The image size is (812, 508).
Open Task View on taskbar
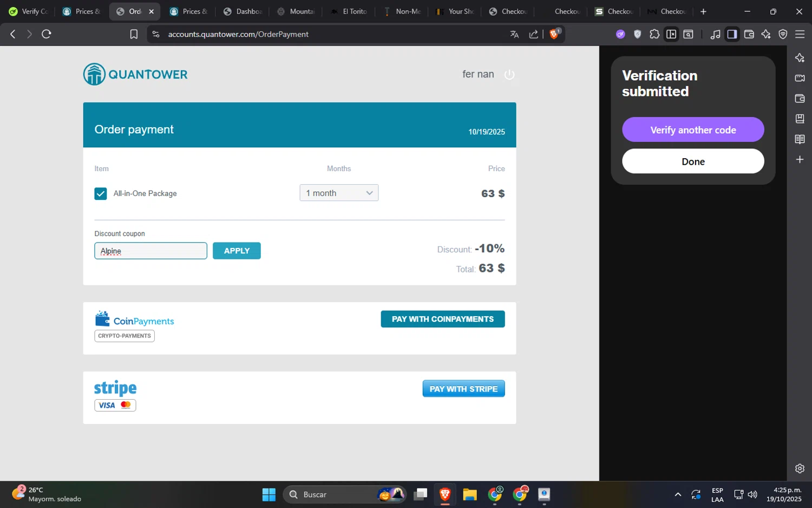pyautogui.click(x=421, y=494)
